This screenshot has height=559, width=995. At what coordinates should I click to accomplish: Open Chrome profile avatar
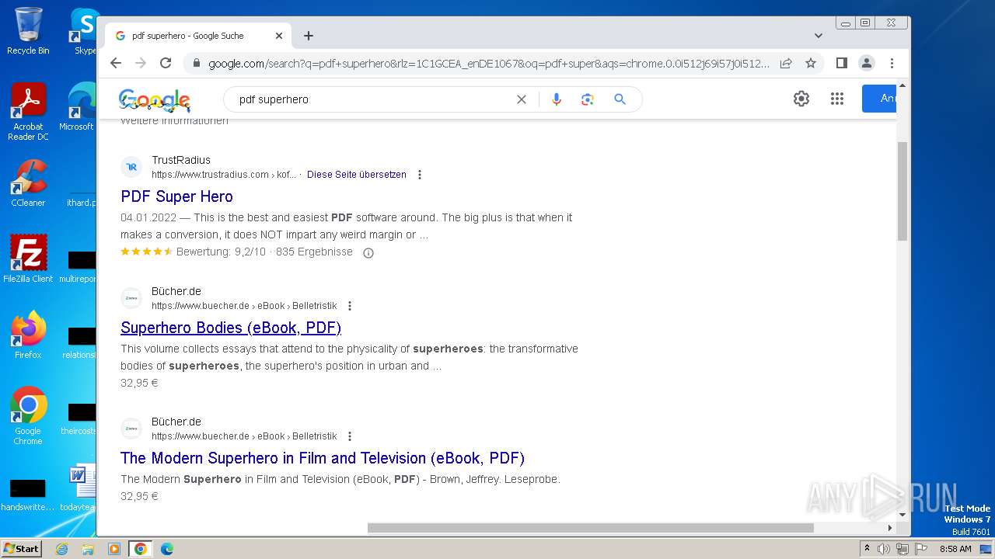[x=867, y=63]
